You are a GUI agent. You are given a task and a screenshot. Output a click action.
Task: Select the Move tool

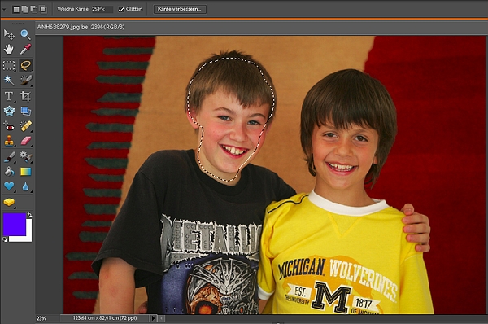[9, 34]
